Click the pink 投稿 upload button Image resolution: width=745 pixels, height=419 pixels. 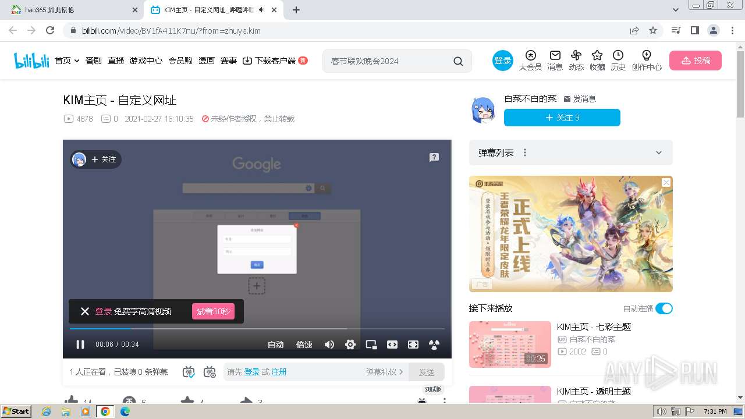click(x=696, y=61)
